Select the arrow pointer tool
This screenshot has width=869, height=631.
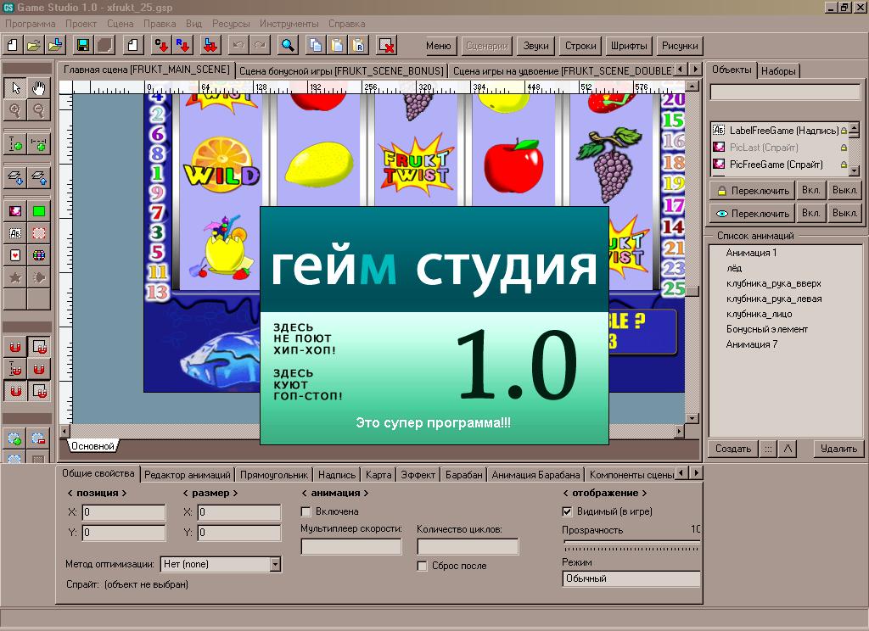15,87
